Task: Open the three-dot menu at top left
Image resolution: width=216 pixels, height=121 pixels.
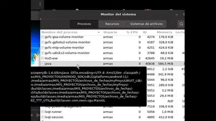Action: (40, 4)
